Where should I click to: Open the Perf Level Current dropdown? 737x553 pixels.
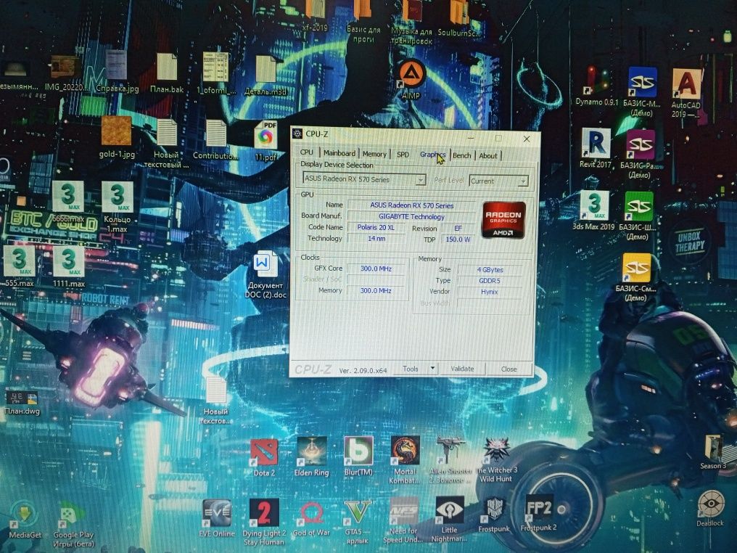tap(523, 181)
